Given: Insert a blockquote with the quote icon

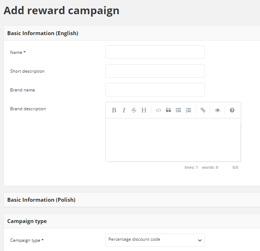Looking at the screenshot, I should [168, 110].
